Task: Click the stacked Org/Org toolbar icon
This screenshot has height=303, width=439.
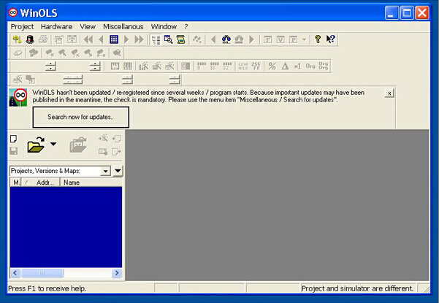Action: [x=324, y=66]
